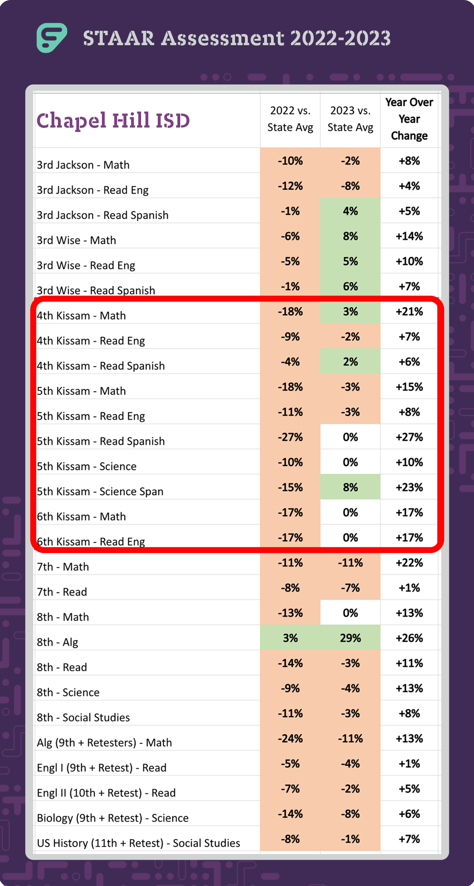This screenshot has width=474, height=886.
Task: Select the 7th - Math row label
Action: [63, 567]
